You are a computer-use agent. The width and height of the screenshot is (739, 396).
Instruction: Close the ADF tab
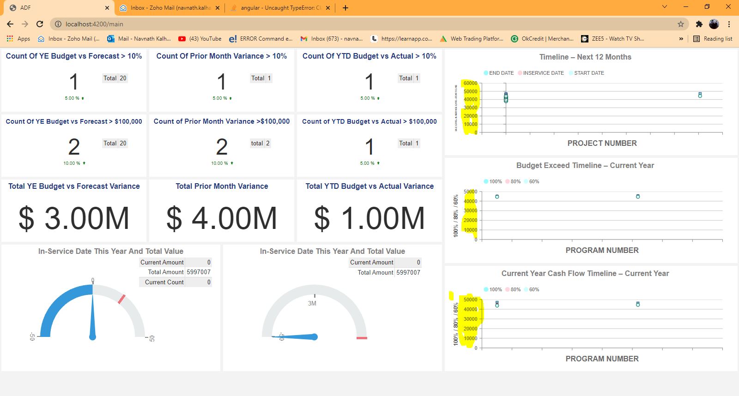click(107, 8)
